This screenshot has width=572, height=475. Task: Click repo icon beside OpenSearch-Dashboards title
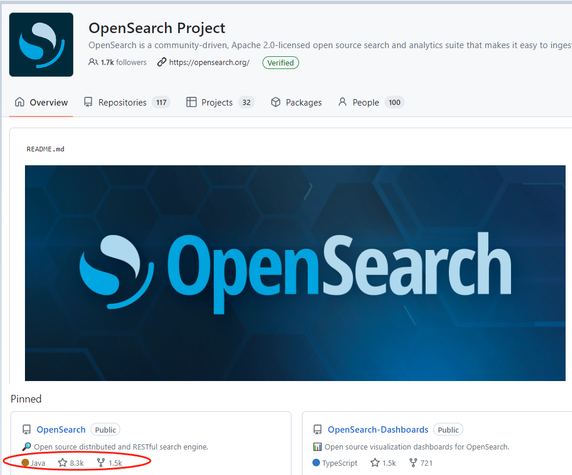[318, 429]
